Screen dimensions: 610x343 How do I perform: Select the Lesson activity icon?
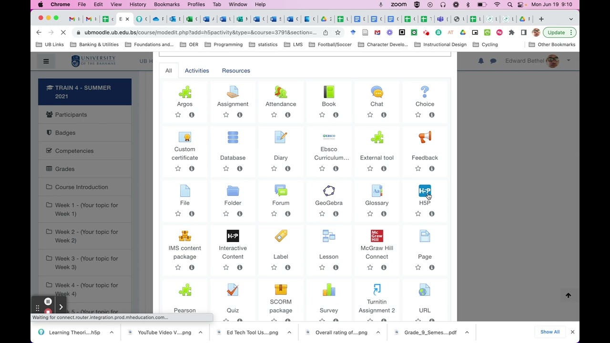(329, 236)
